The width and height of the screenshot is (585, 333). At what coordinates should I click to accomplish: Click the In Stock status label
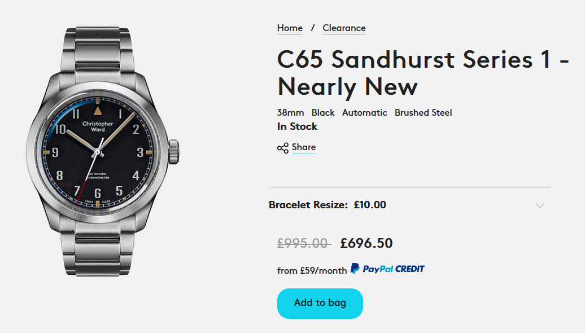297,126
